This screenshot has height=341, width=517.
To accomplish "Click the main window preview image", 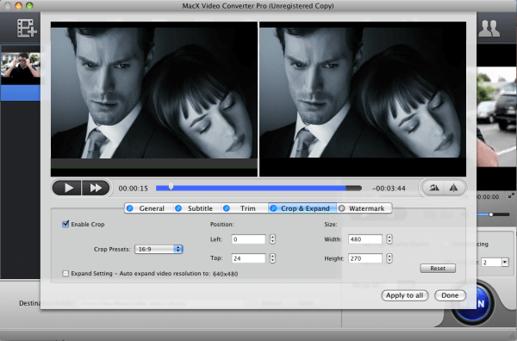I will (x=496, y=117).
